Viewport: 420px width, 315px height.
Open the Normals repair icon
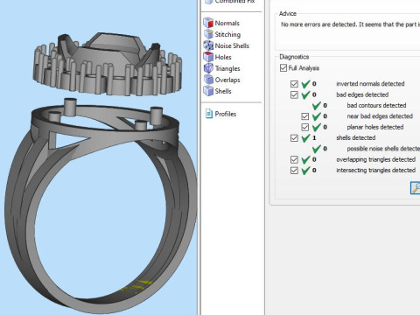pos(208,23)
